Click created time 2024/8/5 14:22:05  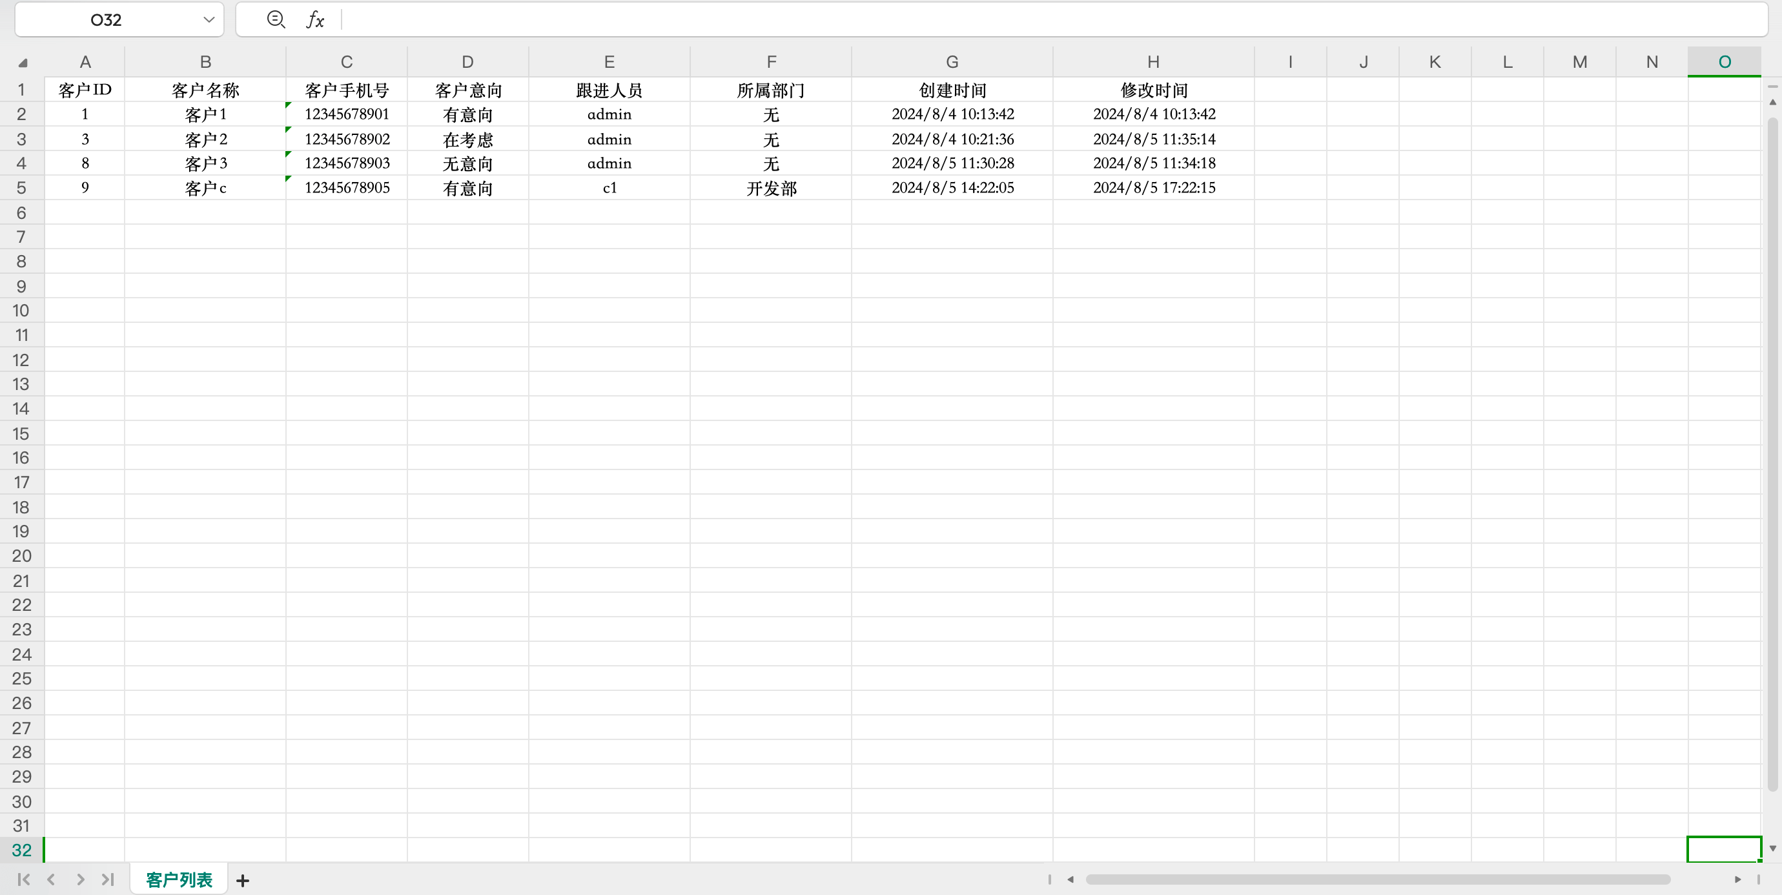point(952,187)
